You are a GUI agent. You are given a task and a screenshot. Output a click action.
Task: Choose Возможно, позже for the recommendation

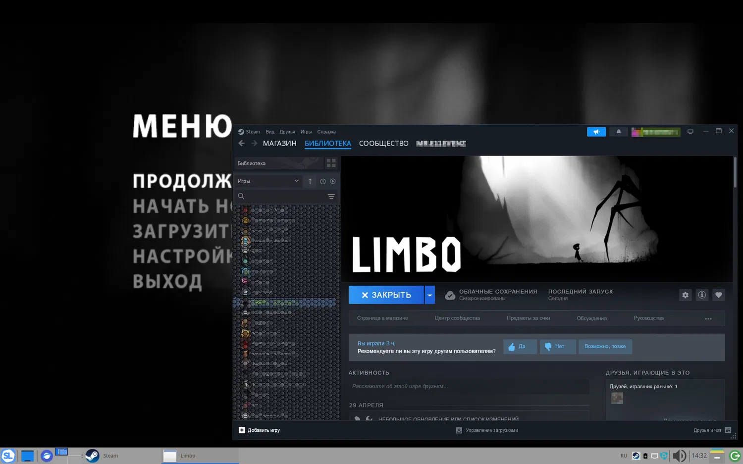coord(605,347)
